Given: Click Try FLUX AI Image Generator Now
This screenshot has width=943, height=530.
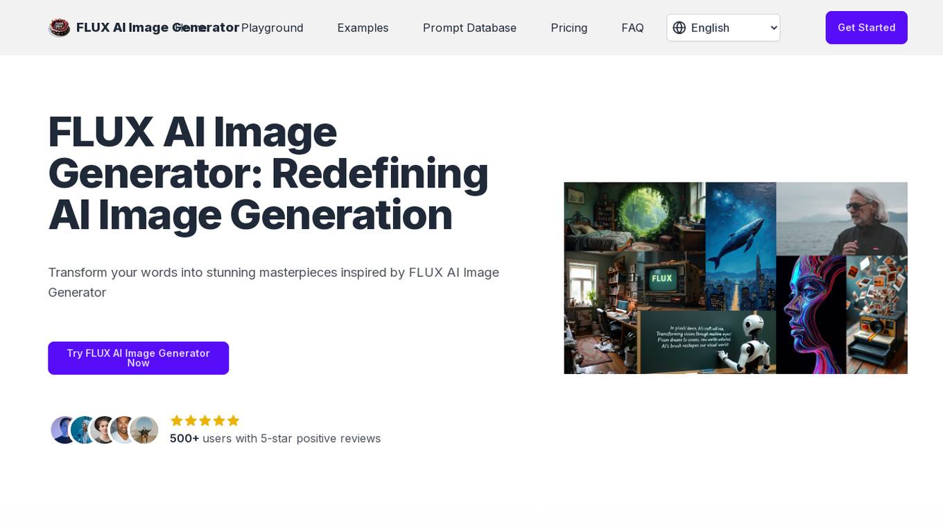Looking at the screenshot, I should click(138, 358).
